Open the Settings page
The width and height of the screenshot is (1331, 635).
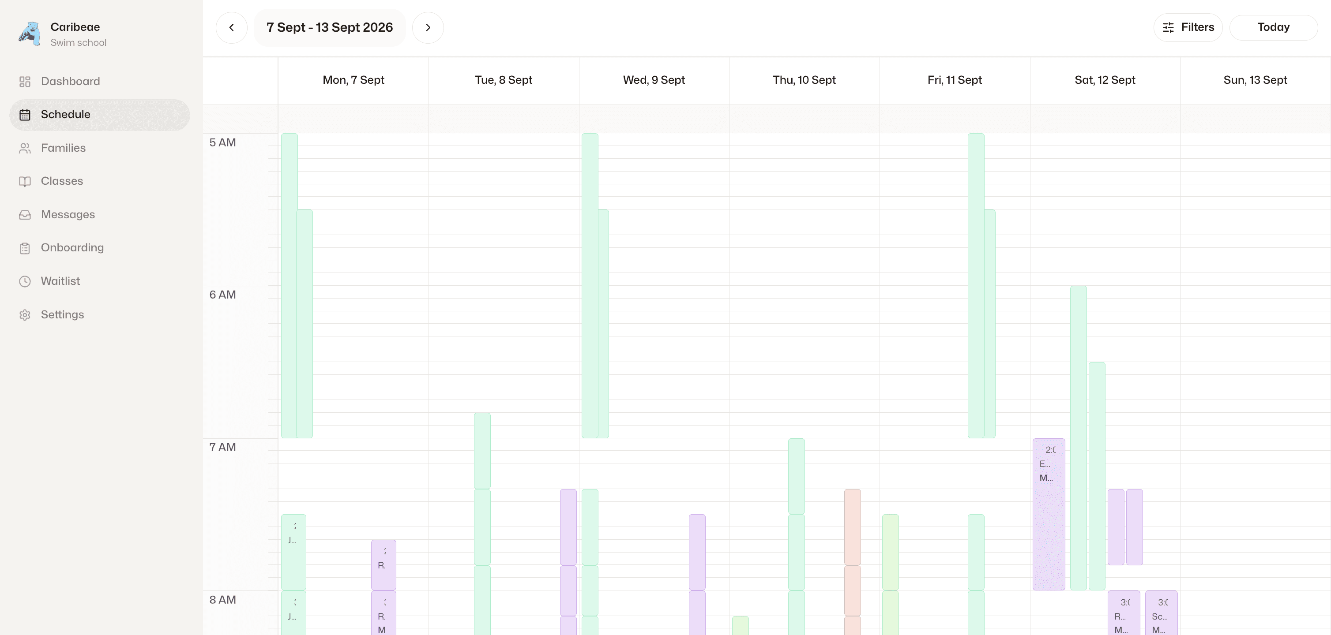(100, 314)
